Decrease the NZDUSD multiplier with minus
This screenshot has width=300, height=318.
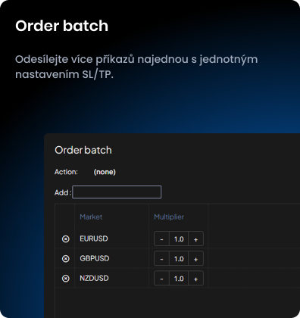tap(161, 279)
